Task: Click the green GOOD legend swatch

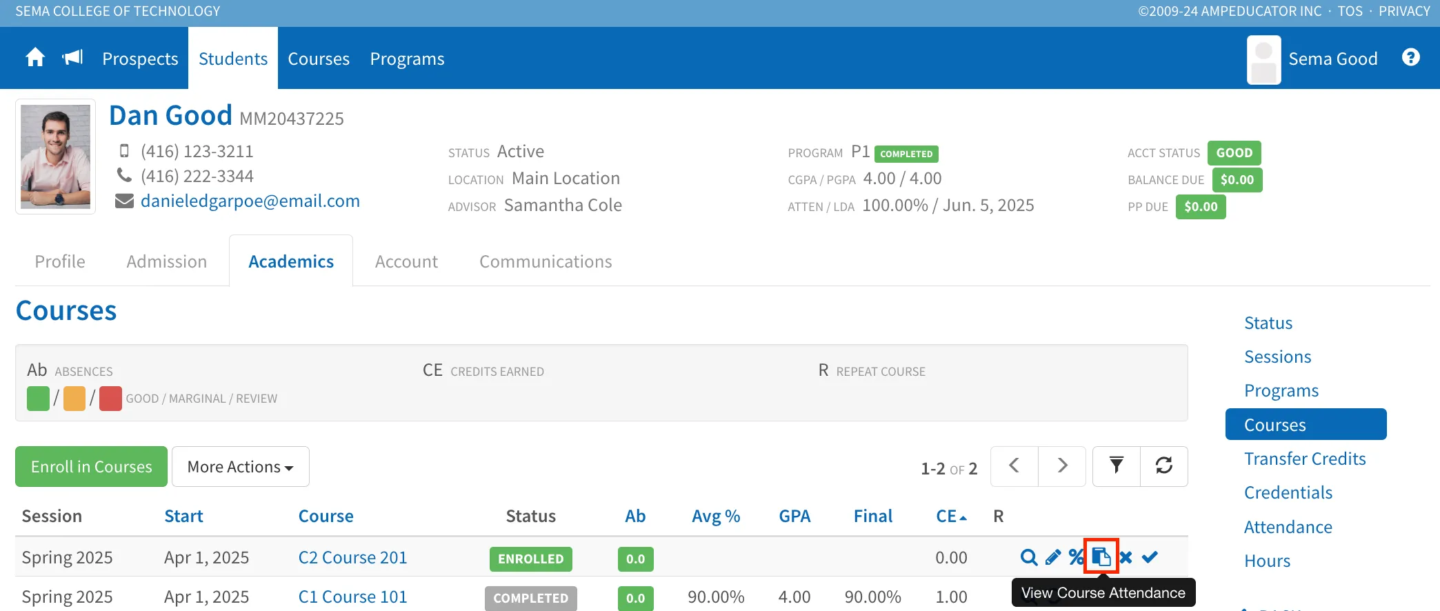Action: 38,399
